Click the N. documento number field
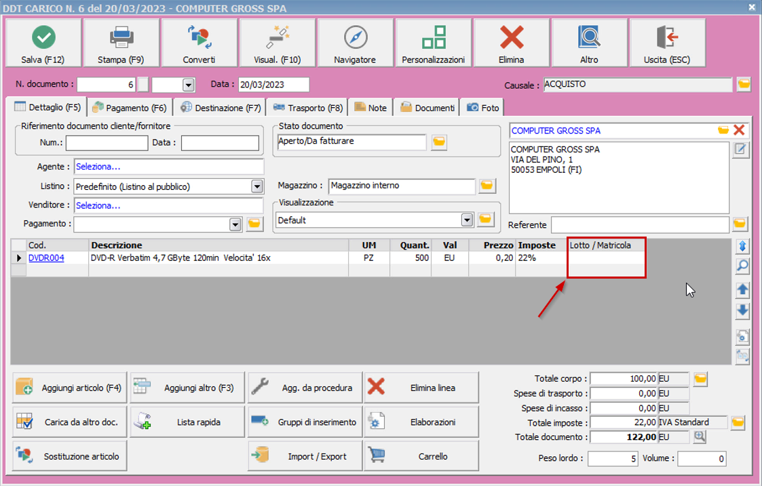Screen dimensions: 762x486 pos(106,85)
